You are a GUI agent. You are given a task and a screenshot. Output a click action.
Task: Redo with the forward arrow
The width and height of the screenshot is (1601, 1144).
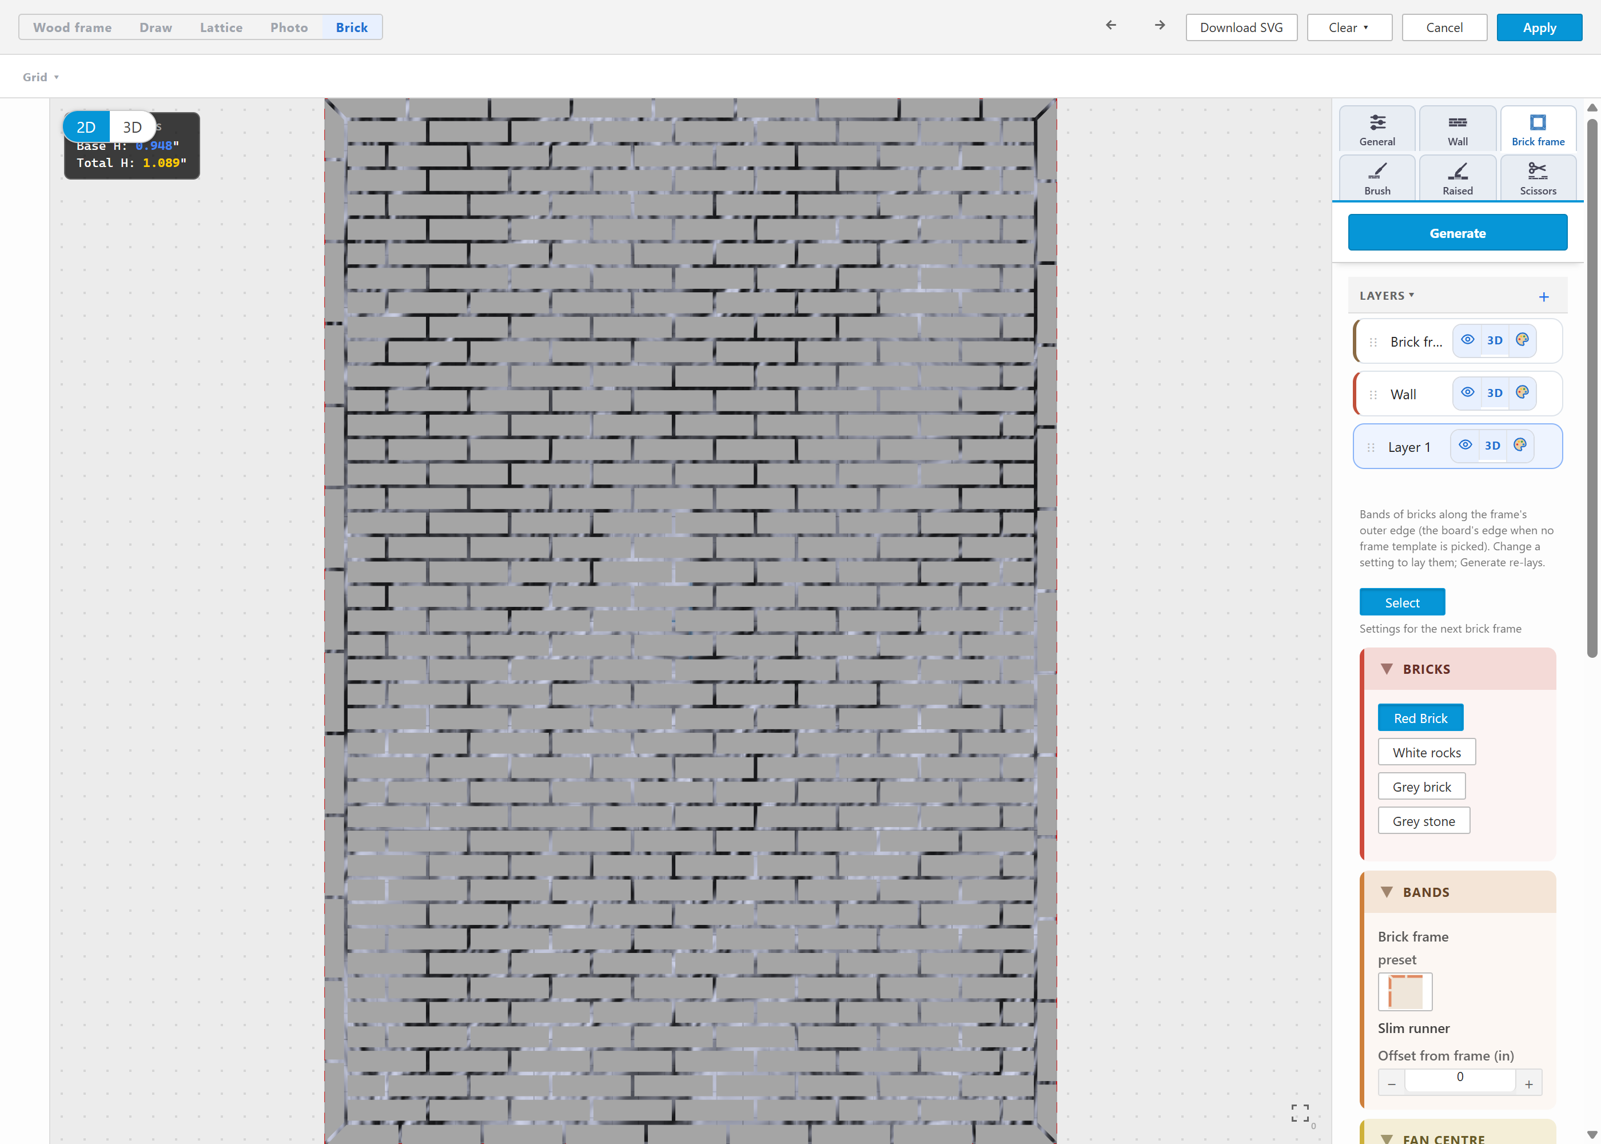click(1160, 25)
